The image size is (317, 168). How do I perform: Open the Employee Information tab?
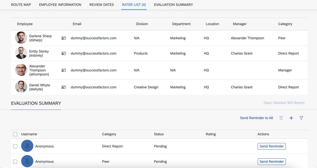tap(60, 5)
